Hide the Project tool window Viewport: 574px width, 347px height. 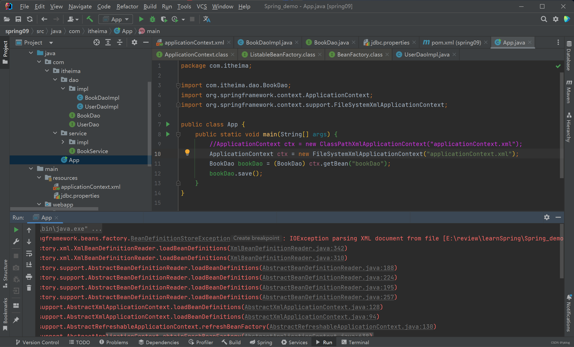146,42
